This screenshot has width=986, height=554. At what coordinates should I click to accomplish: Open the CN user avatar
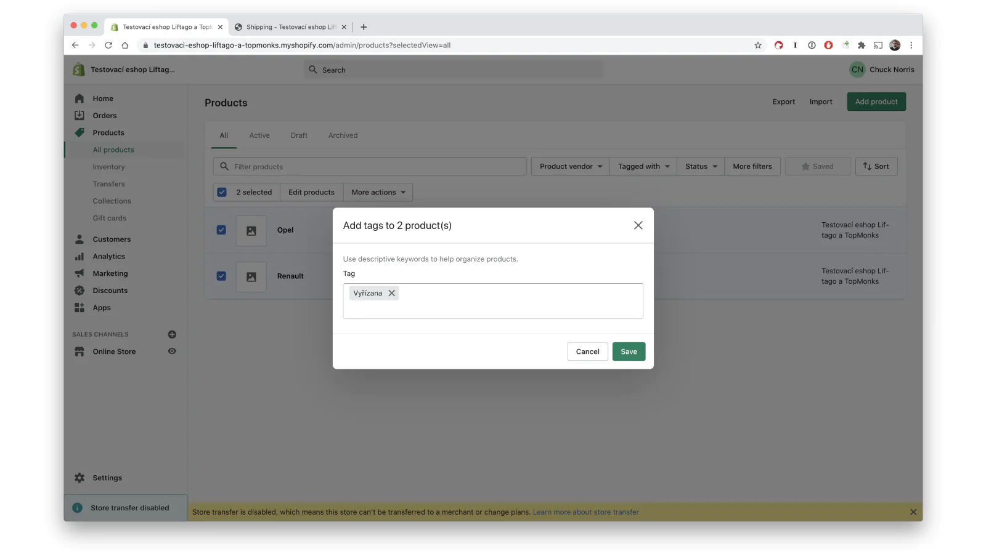[x=857, y=70]
